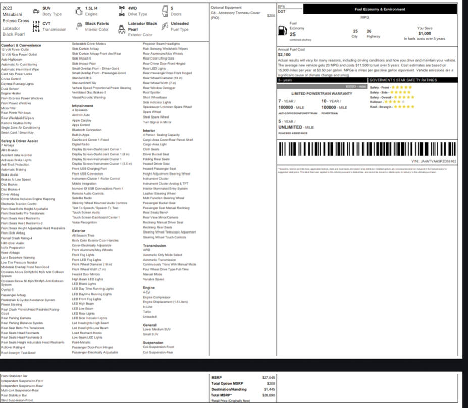Click the Front Stabilizer Bar entry

(x=14, y=376)
